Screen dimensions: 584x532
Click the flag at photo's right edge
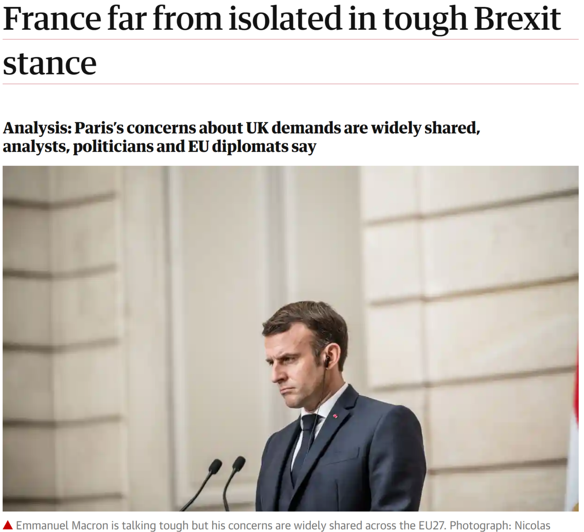coord(574,425)
